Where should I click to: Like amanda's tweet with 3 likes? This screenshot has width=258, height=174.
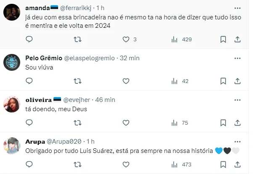click(x=125, y=39)
